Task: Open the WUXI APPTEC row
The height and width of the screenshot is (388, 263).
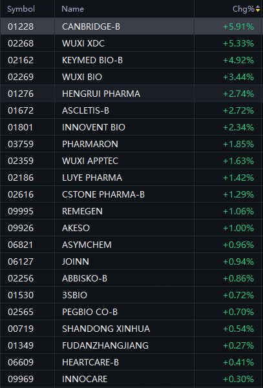Action: [132, 161]
